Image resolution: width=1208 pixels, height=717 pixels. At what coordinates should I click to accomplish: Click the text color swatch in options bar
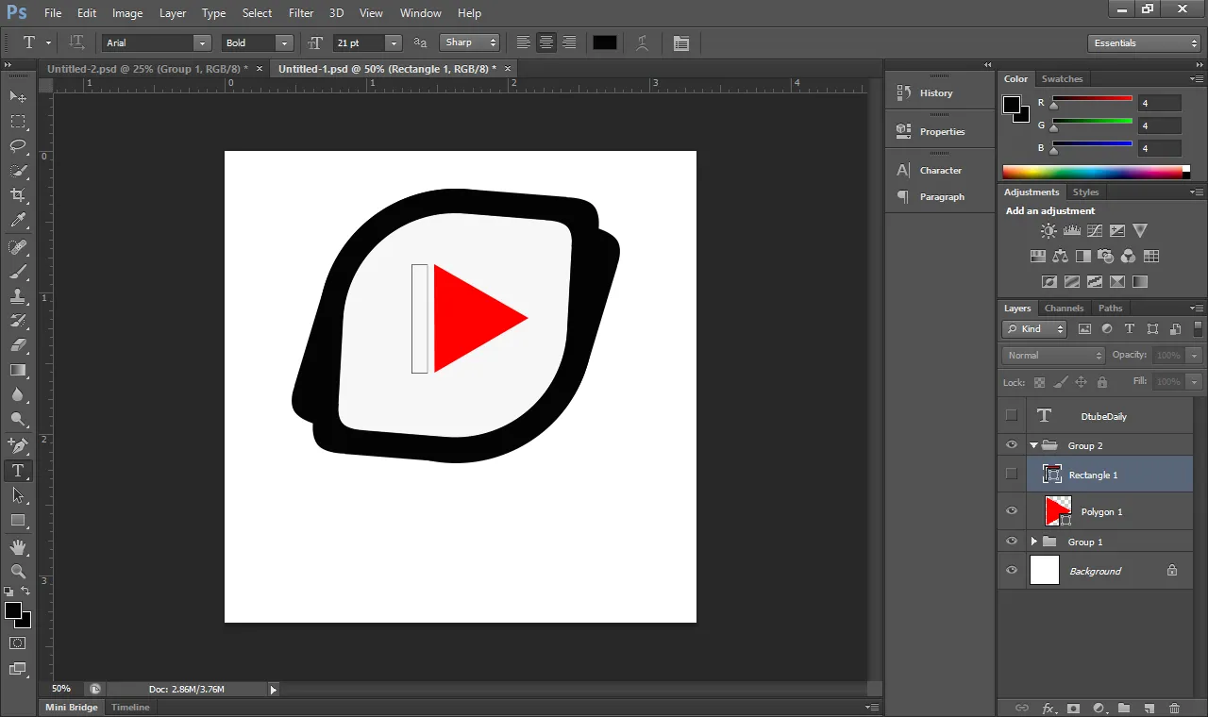click(605, 42)
